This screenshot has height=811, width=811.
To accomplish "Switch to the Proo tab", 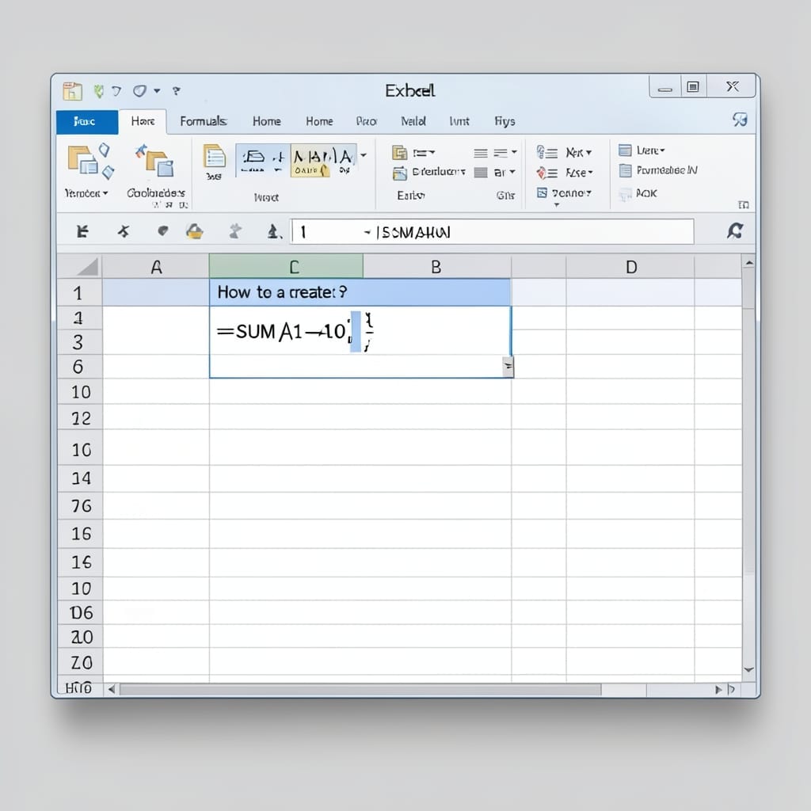I will pyautogui.click(x=366, y=121).
